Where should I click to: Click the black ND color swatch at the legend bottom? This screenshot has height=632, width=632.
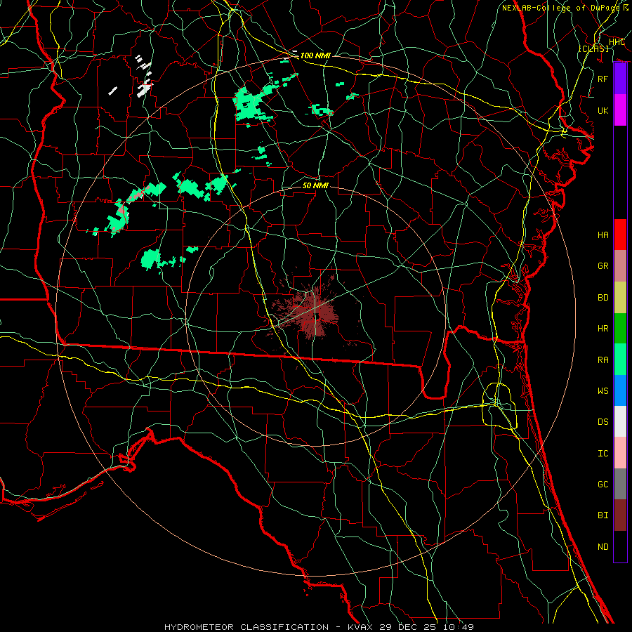620,546
